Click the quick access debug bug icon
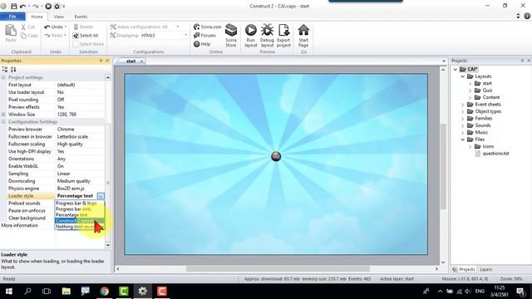This screenshot has width=532, height=299. [x=57, y=6]
